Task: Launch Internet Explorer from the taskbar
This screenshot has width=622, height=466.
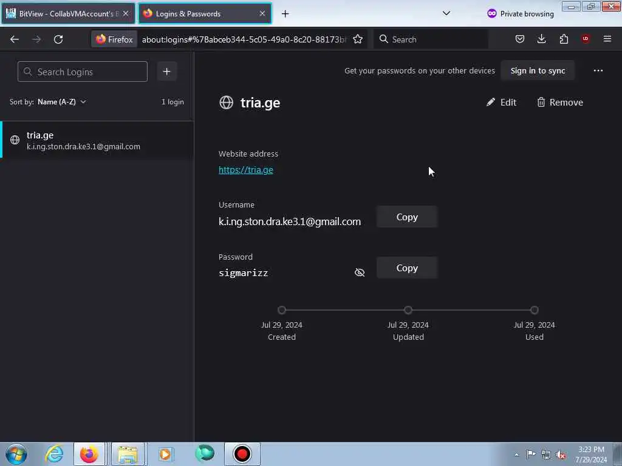Action: (54, 454)
